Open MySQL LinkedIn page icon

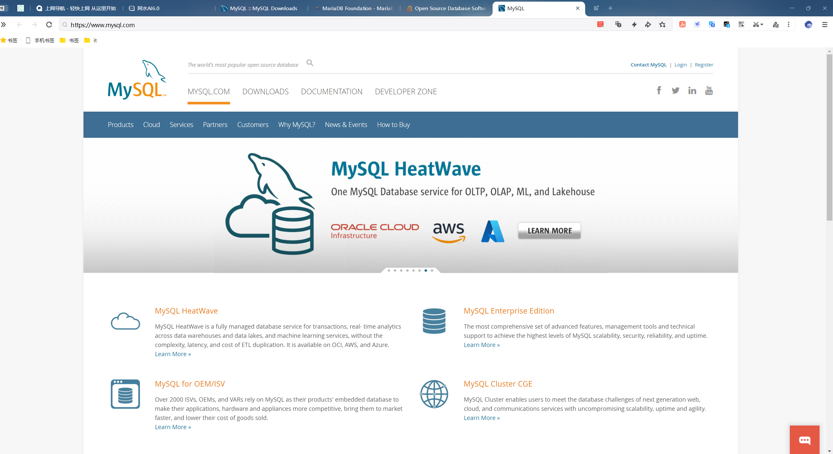click(x=692, y=91)
